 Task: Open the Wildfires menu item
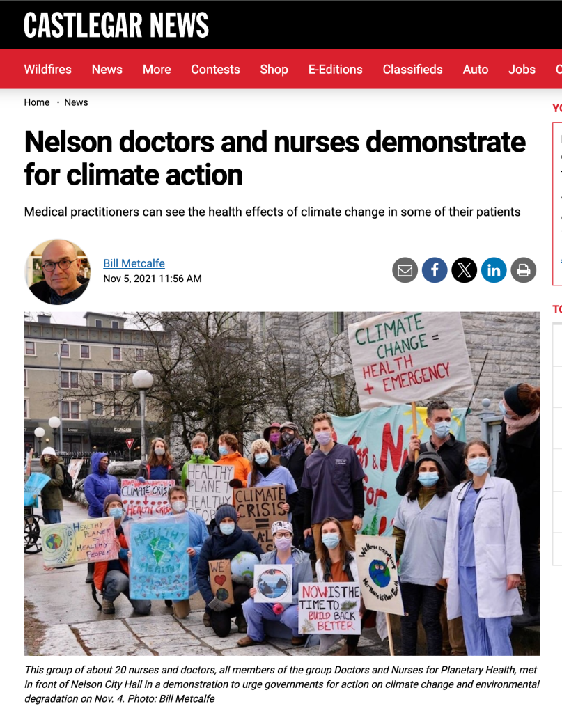point(48,69)
